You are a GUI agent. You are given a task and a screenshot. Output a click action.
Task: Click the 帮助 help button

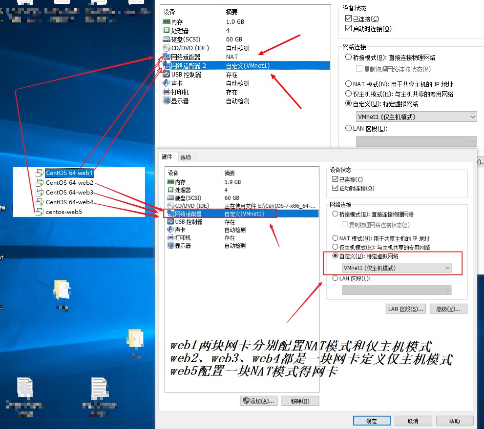point(455,421)
